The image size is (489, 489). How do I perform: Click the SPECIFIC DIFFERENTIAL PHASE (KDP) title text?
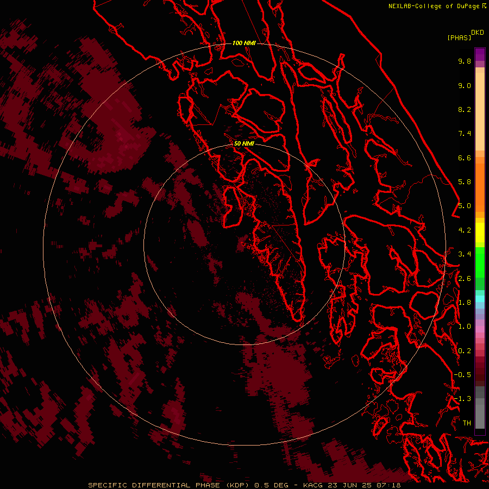click(x=170, y=485)
